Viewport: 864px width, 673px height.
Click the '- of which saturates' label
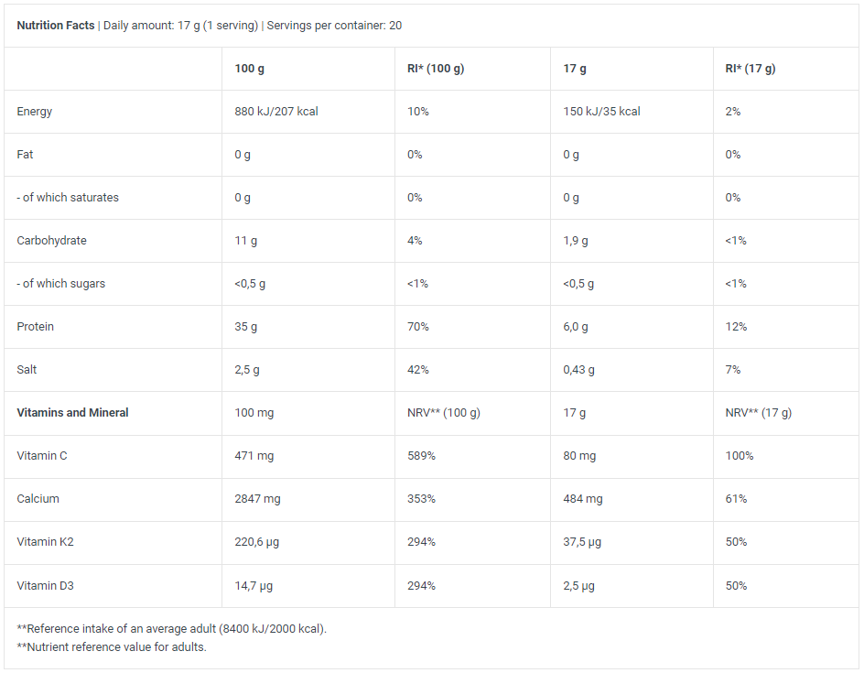[x=67, y=198]
